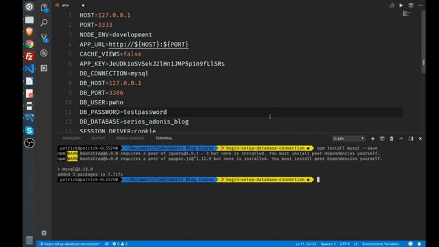Open the Manage gear in activity bar

(x=44, y=233)
